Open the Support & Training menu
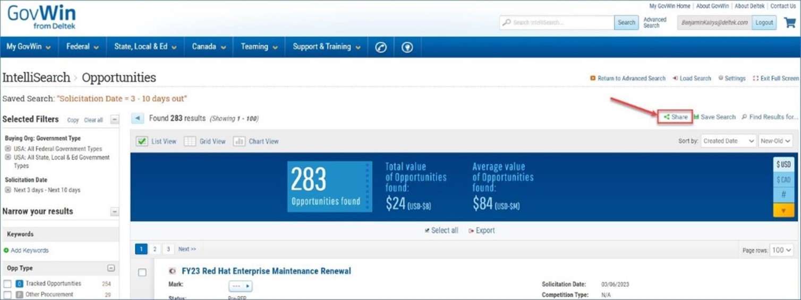Screen dimensions: 801x300 click(326, 47)
